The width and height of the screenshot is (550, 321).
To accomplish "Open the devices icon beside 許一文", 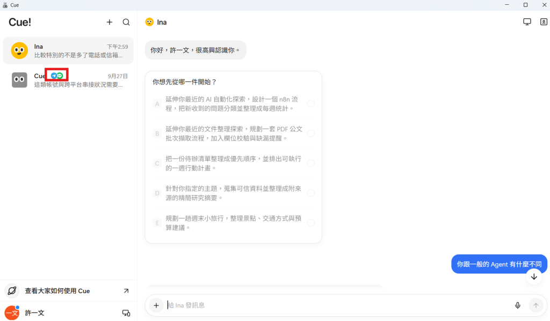I will [126, 313].
